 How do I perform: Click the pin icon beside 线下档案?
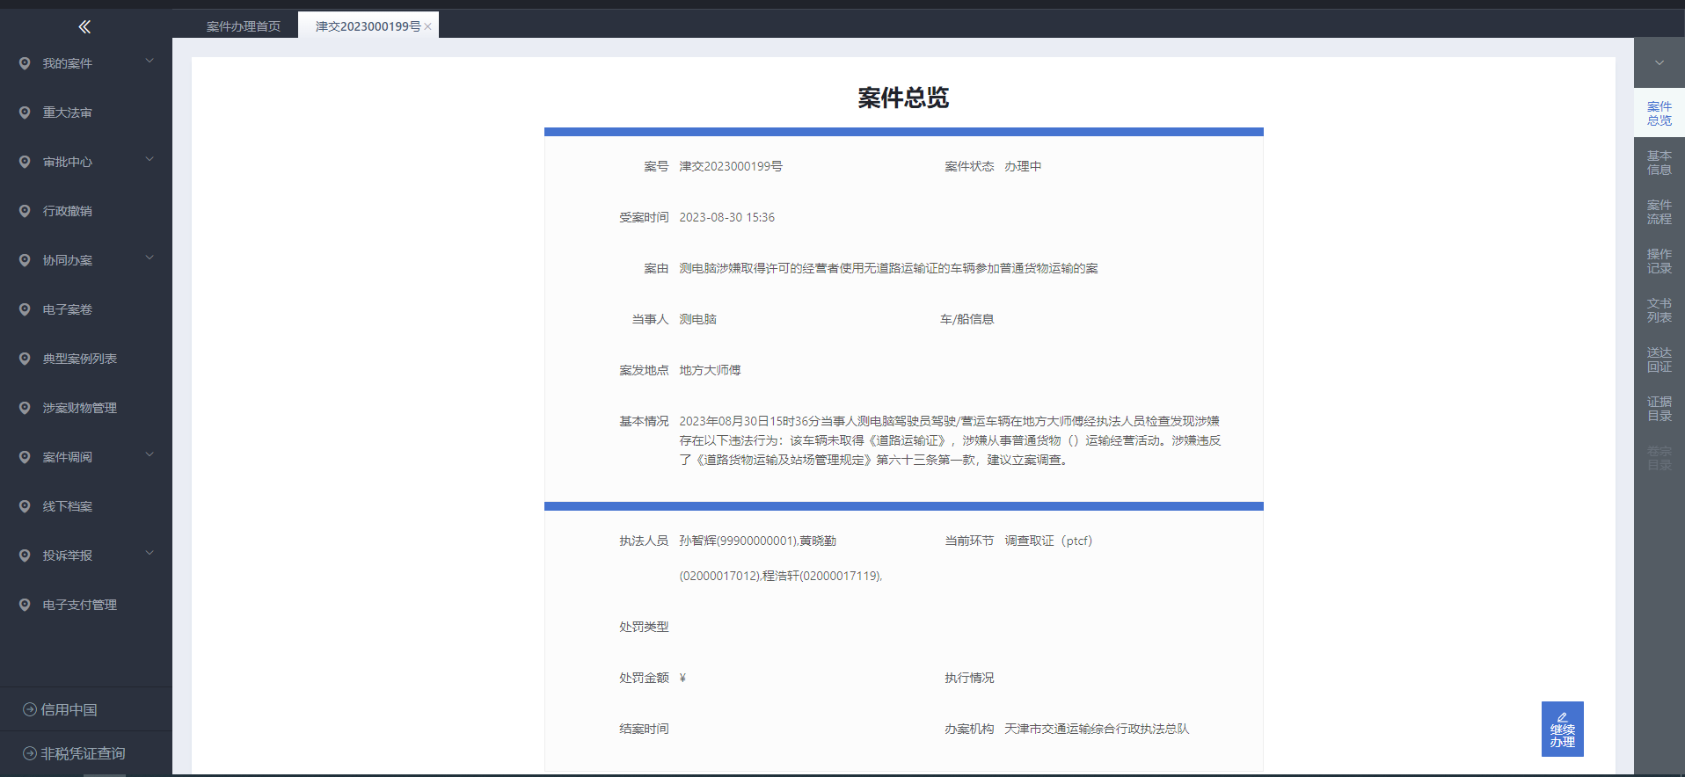(25, 506)
